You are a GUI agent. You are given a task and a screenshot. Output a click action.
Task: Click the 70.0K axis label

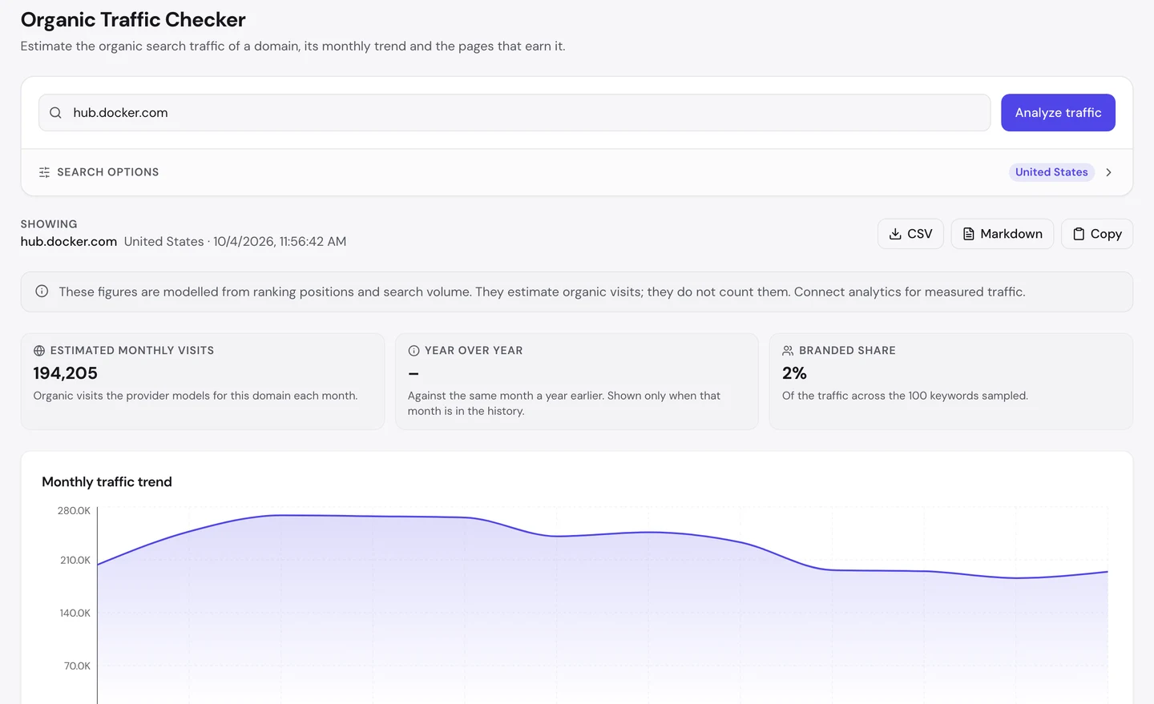(78, 666)
